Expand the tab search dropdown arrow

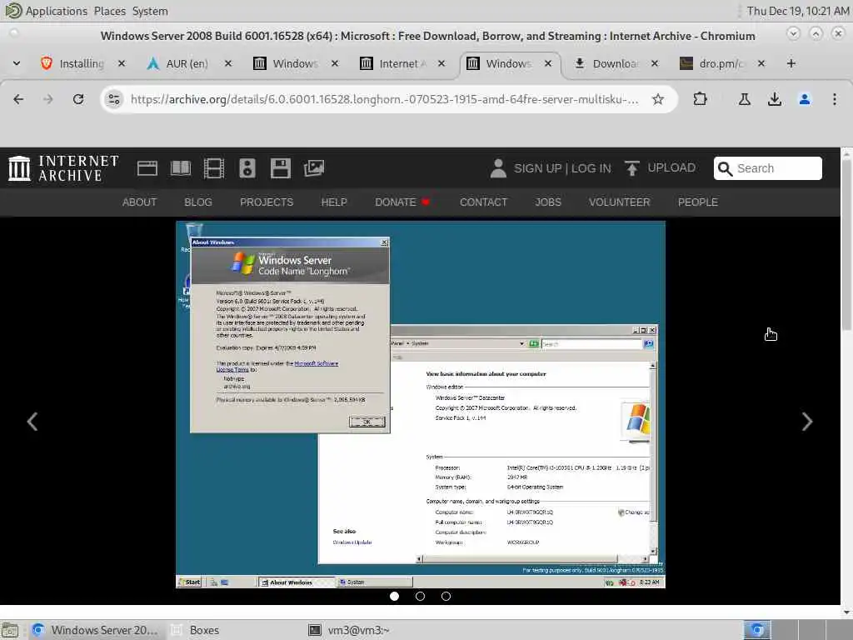click(x=17, y=63)
